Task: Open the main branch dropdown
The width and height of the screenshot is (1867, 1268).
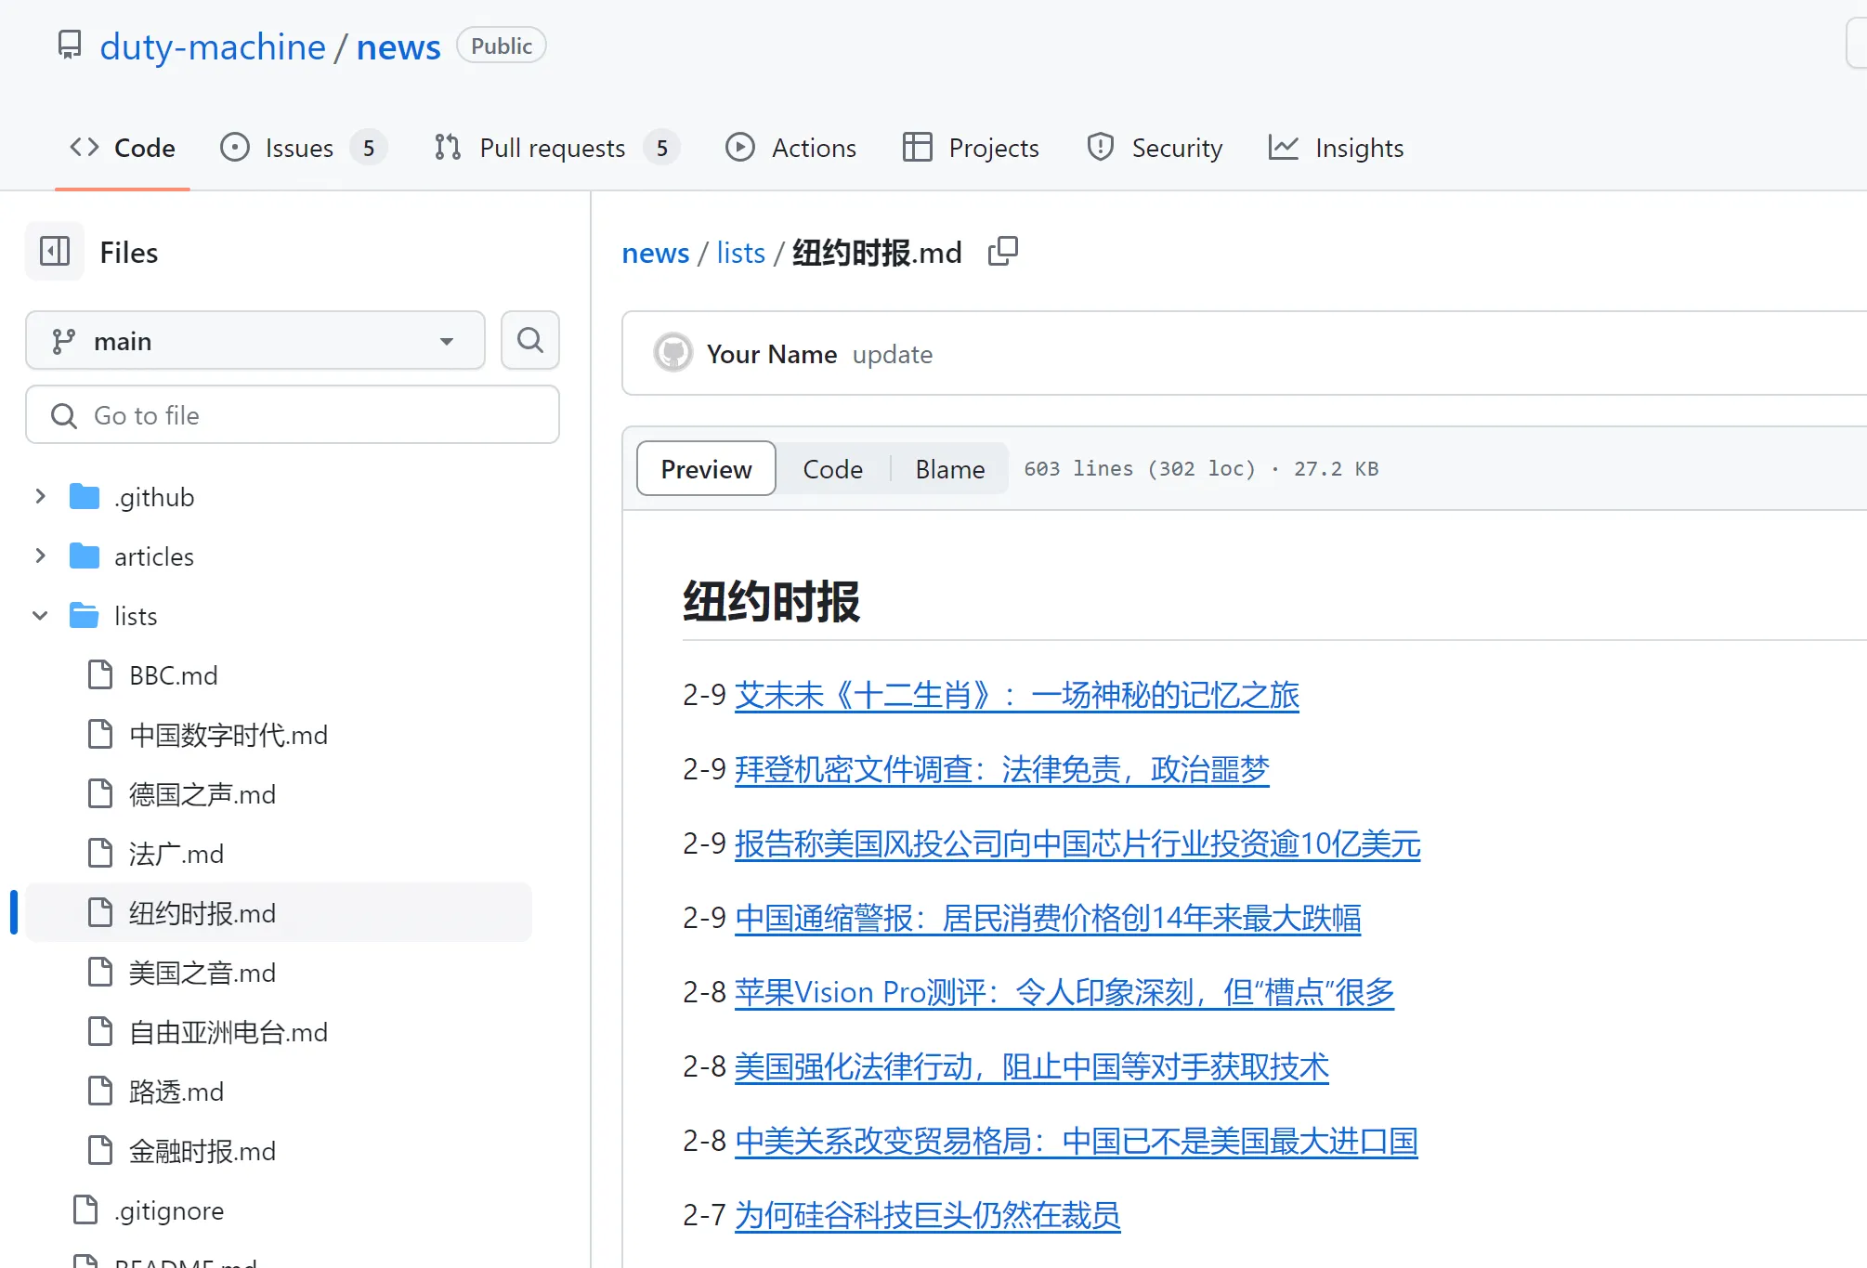Action: click(x=255, y=341)
